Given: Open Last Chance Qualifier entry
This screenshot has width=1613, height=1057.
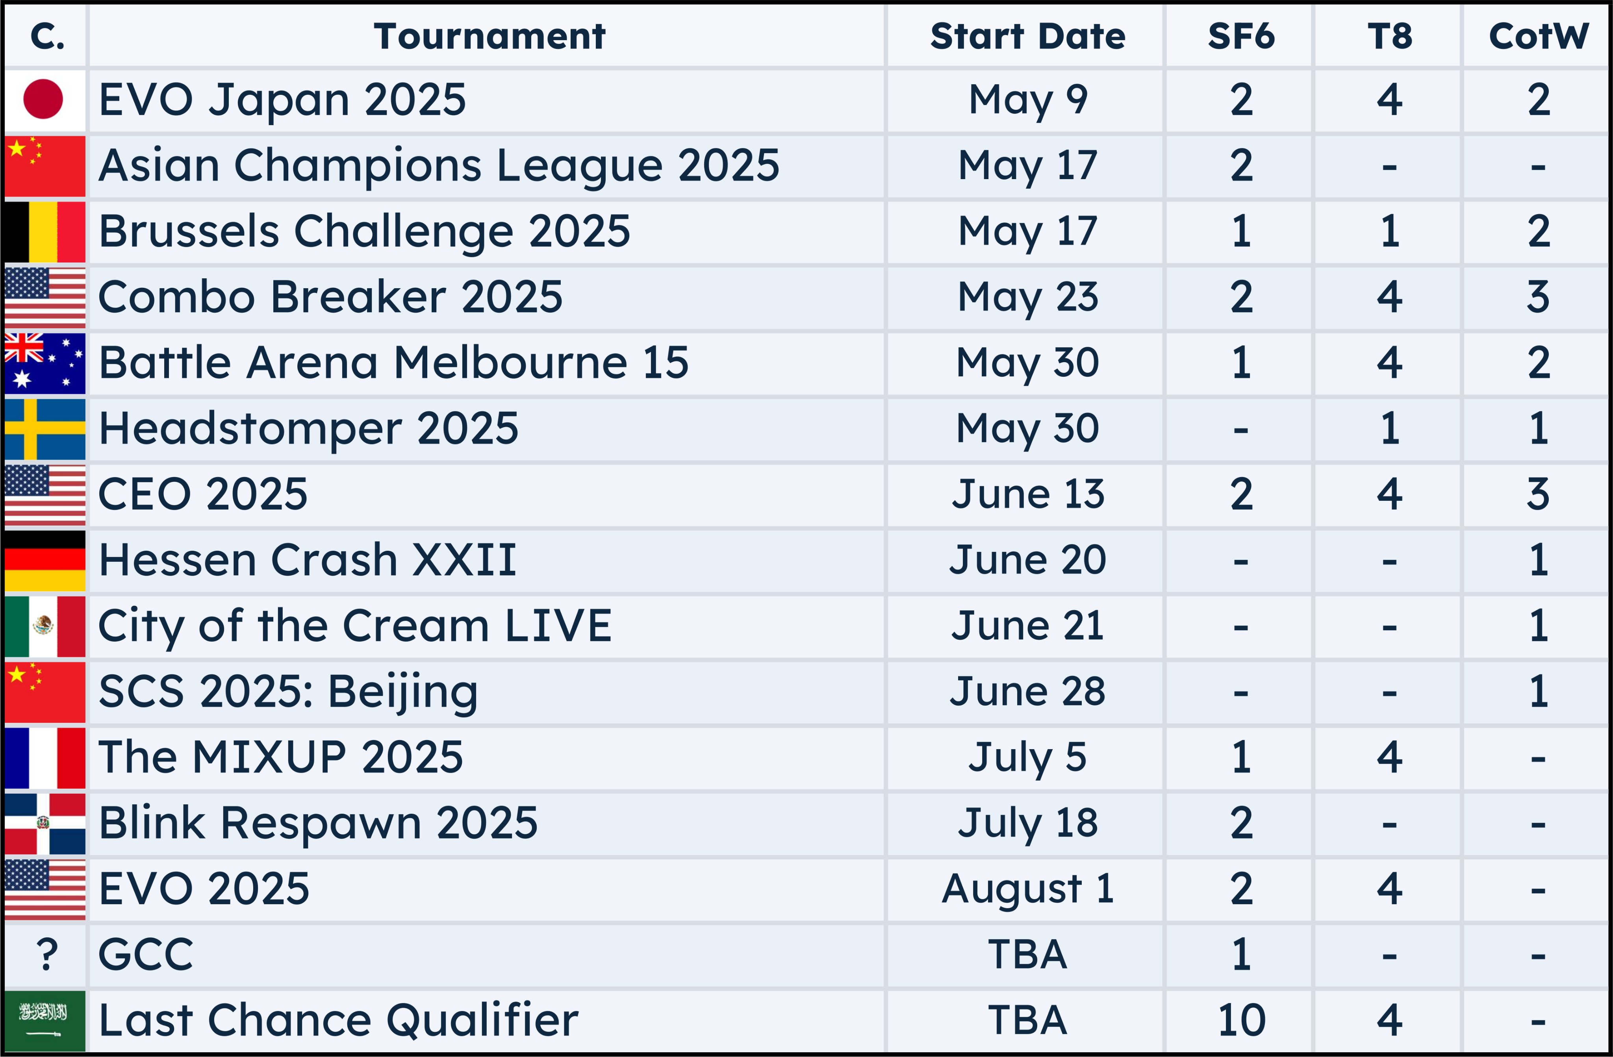Looking at the screenshot, I should (338, 1020).
